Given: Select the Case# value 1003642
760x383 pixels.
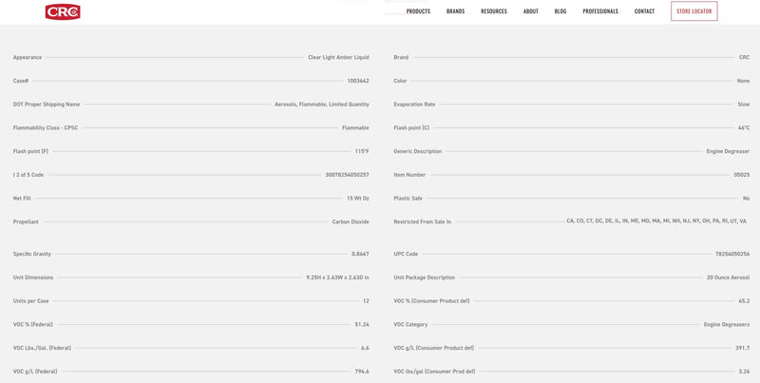Looking at the screenshot, I should pos(358,81).
